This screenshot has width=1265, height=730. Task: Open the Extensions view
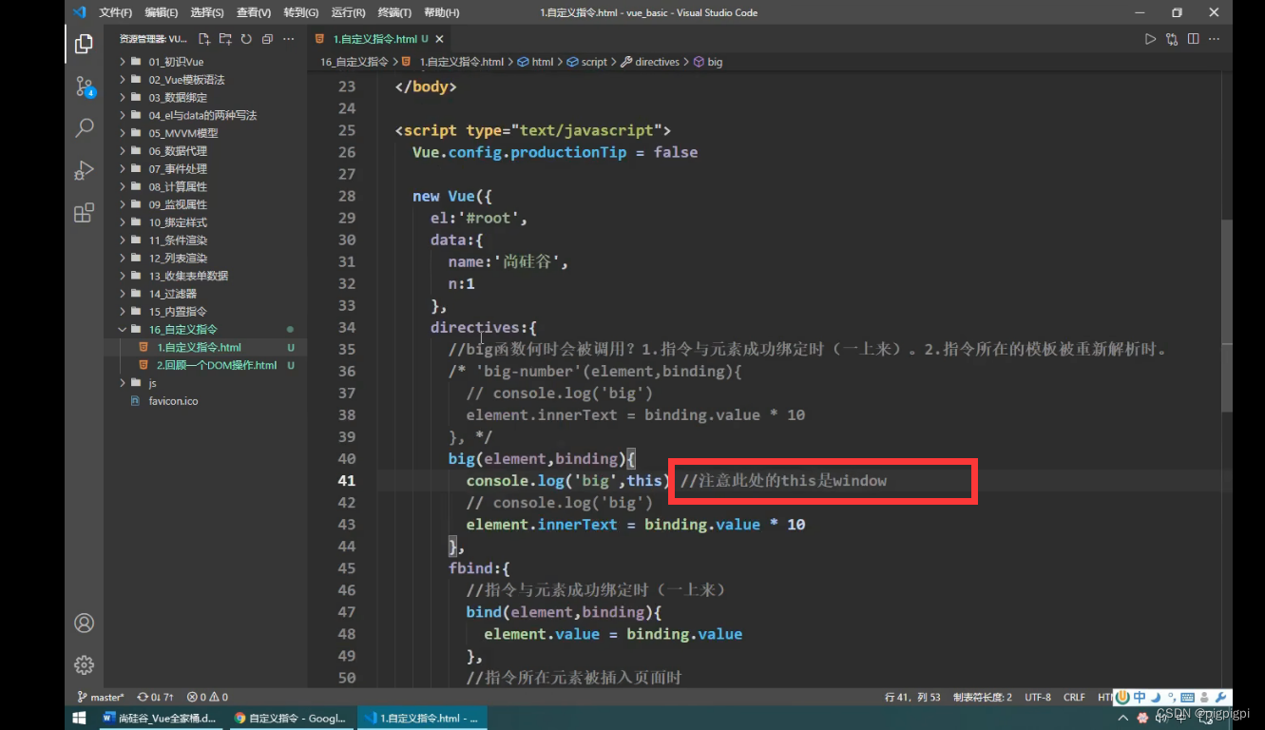tap(84, 212)
